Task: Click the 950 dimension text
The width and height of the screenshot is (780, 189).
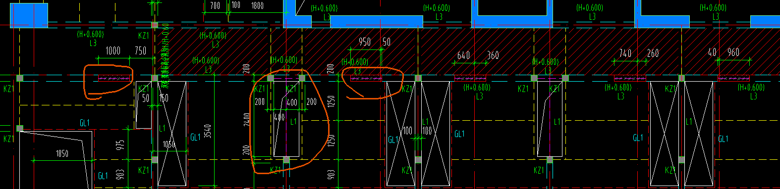Action: (x=365, y=42)
